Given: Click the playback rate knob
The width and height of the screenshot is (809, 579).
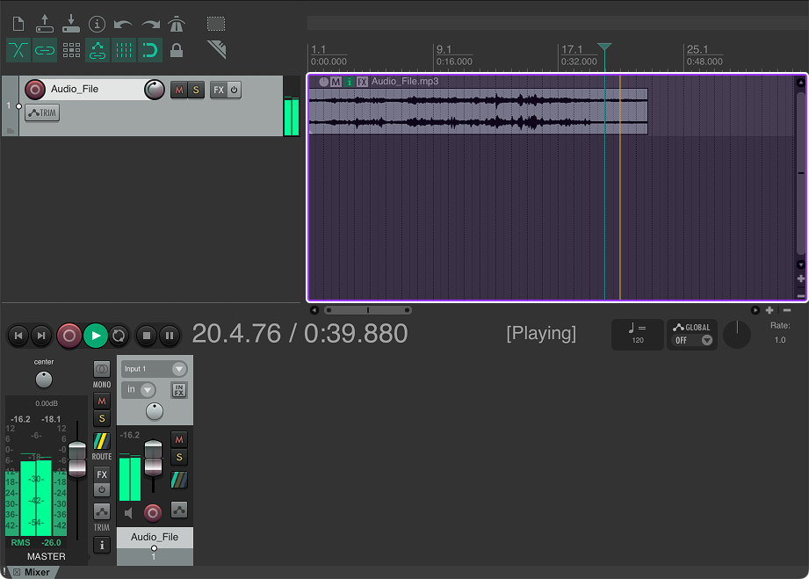Looking at the screenshot, I should (x=737, y=335).
